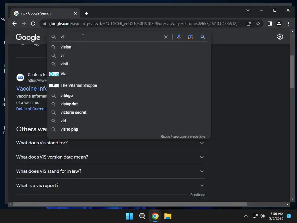Open 'Dates of Current' sitelink

coord(31,109)
